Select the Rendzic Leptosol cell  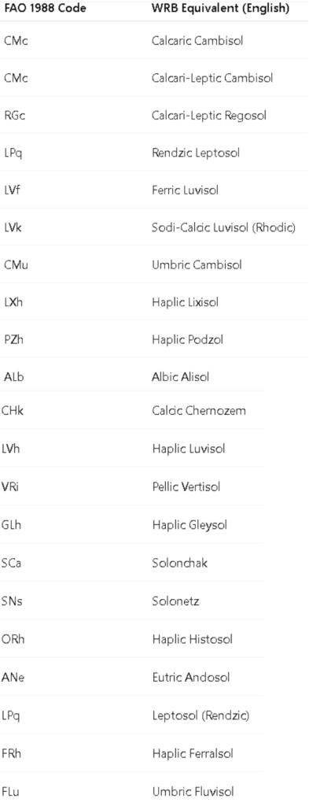[196, 153]
